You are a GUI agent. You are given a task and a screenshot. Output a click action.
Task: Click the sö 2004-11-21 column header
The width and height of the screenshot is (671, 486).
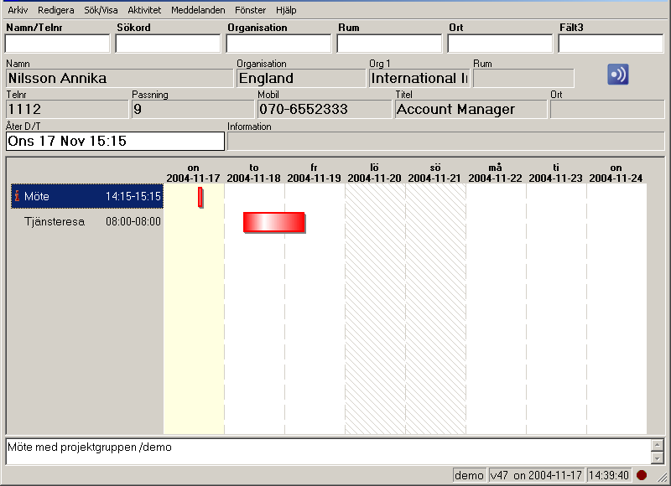[x=434, y=173]
